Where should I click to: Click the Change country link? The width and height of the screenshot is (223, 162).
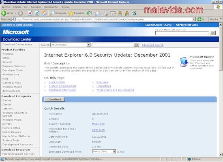167,25
